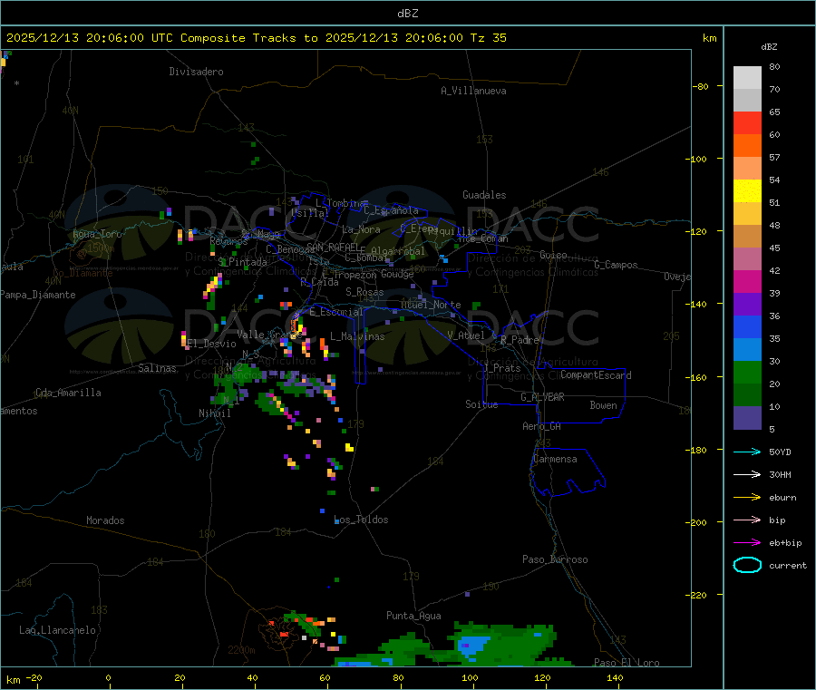Viewport: 816px width, 690px height.
Task: Click the Morados map label
Action: (x=105, y=520)
